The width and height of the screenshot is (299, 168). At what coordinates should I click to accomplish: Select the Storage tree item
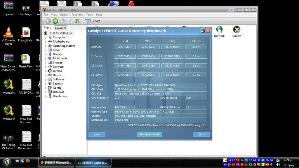pyautogui.click(x=58, y=62)
